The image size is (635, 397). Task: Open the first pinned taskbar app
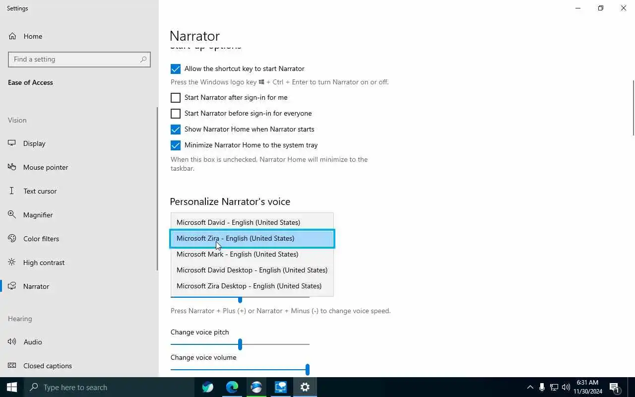click(208, 387)
